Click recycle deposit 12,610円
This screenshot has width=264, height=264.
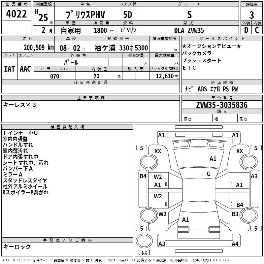(167, 76)
